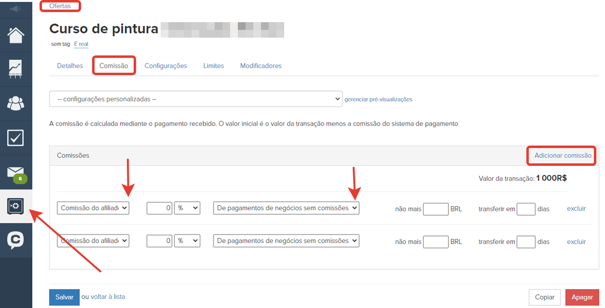Open the users group icon in sidebar
Screen dimensions: 605x308
(16, 103)
